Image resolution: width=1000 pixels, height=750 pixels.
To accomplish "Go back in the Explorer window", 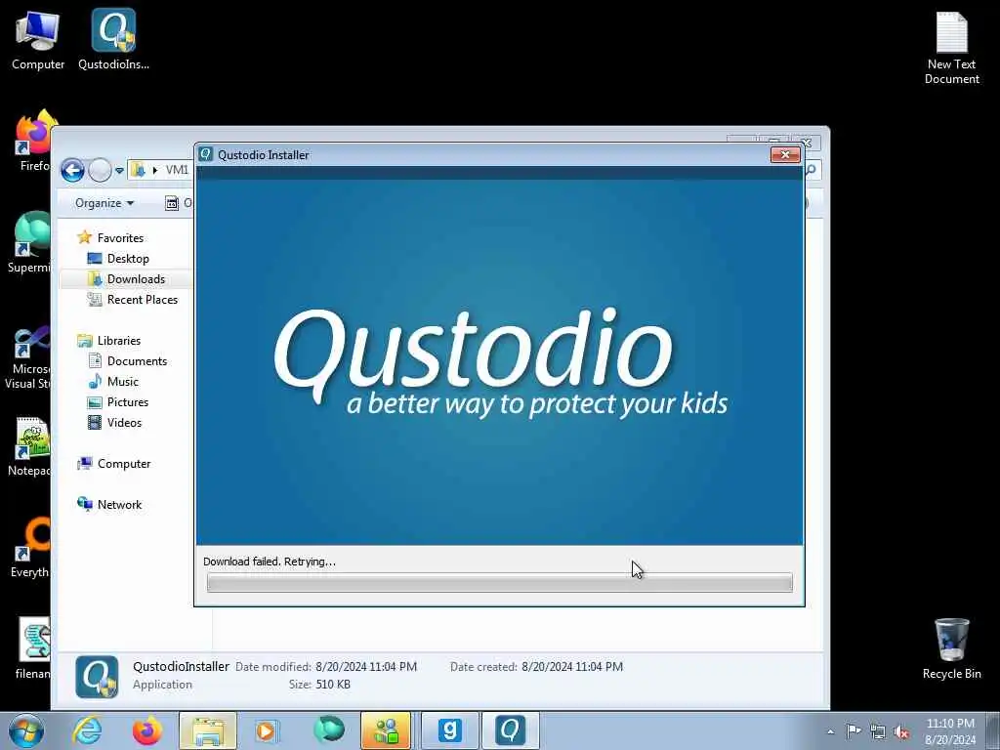I will [x=72, y=170].
